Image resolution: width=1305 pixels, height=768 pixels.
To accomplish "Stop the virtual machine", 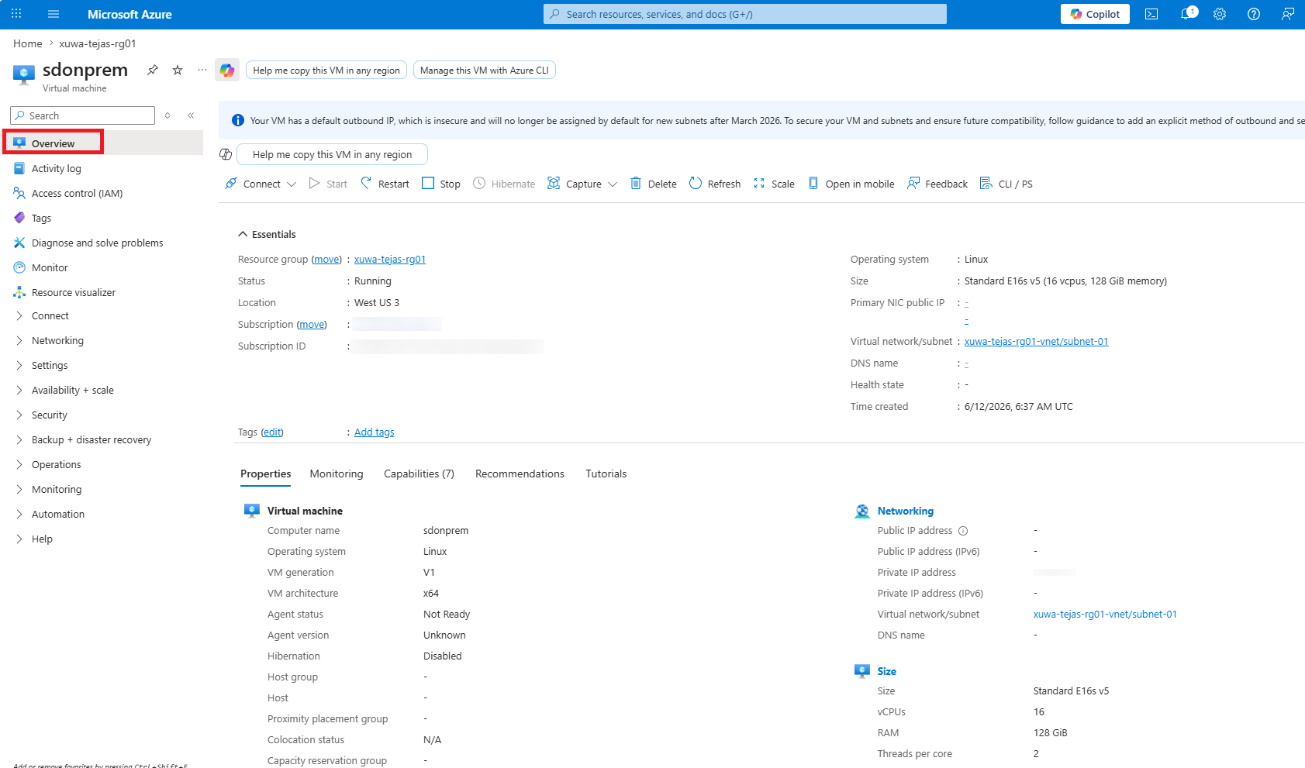I will pos(441,184).
